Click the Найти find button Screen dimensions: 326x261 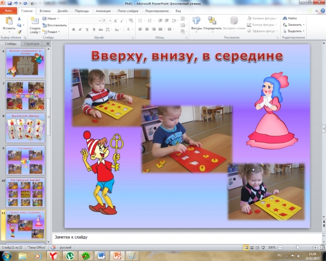(x=290, y=18)
